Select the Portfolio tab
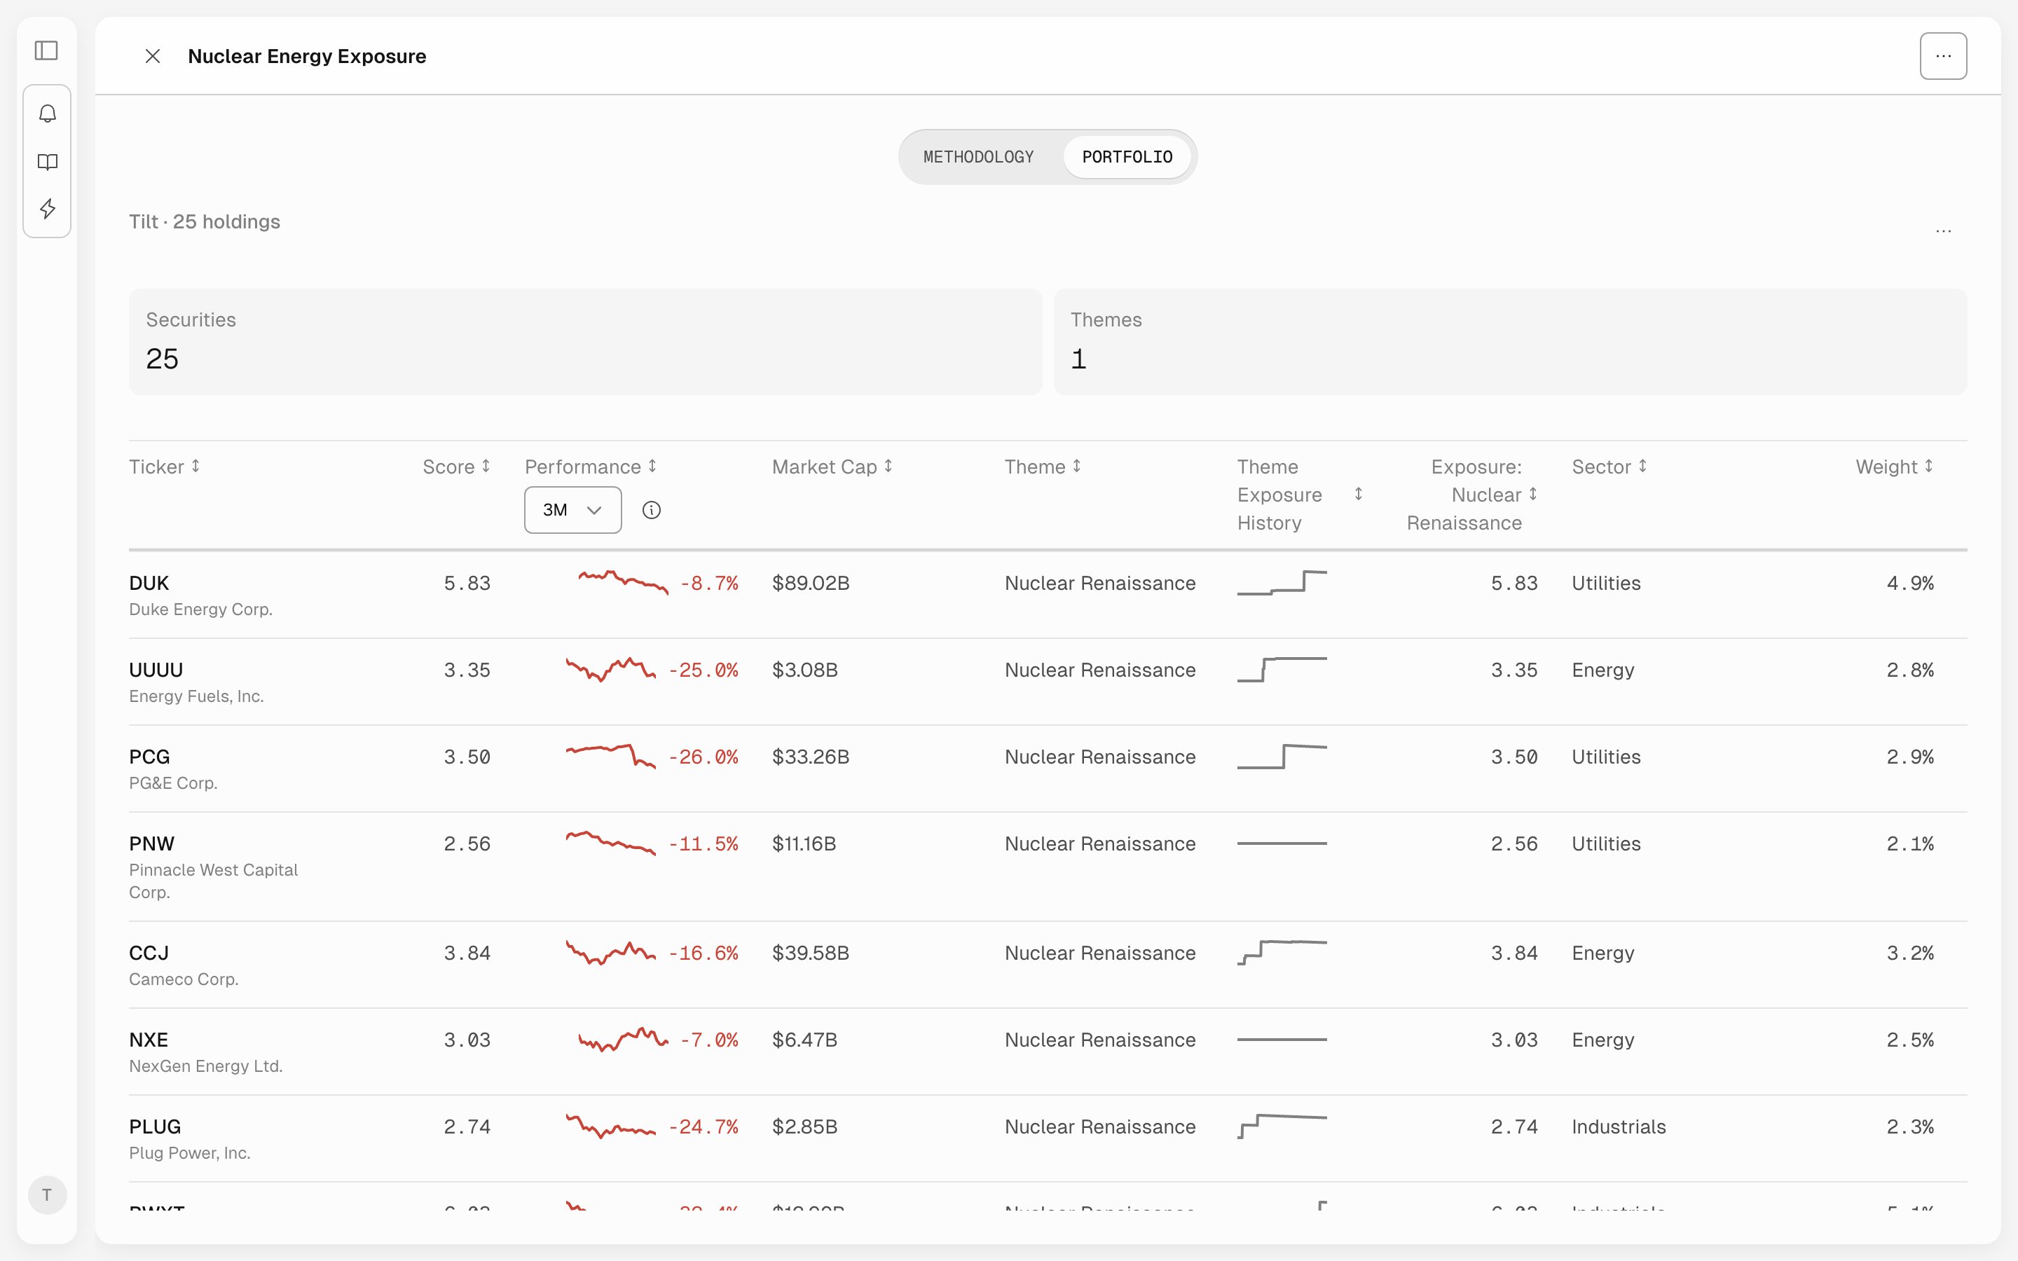The width and height of the screenshot is (2018, 1261). tap(1127, 157)
